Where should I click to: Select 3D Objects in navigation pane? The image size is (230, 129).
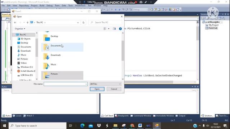click(26, 39)
